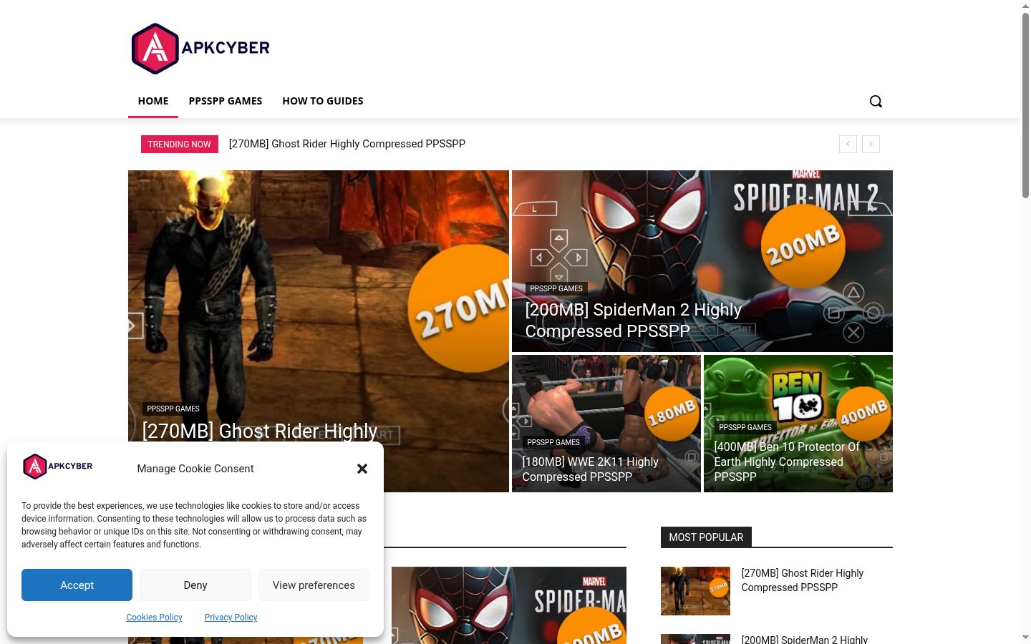
Task: Open Ben 10 Protector Of Earth article
Action: [x=787, y=462]
